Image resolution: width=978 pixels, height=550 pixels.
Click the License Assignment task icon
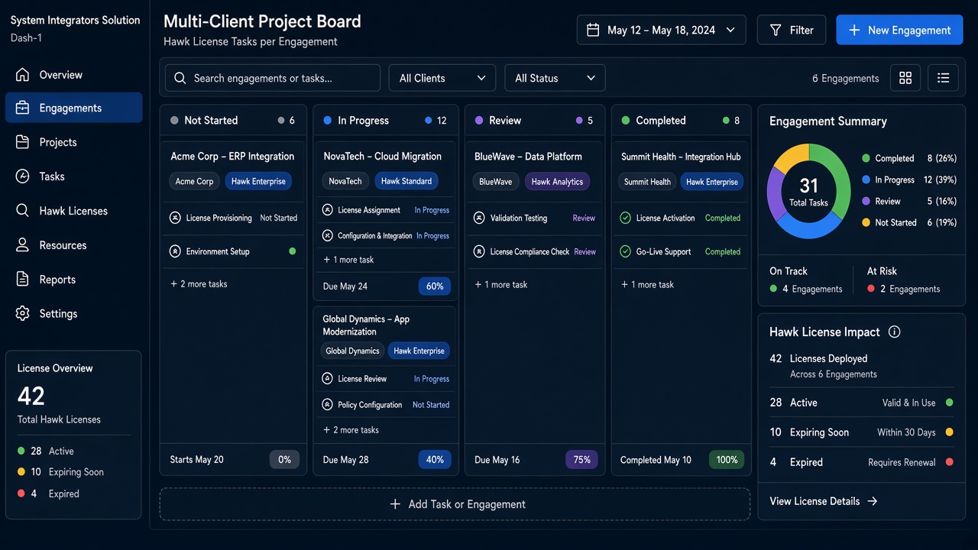pyautogui.click(x=328, y=210)
